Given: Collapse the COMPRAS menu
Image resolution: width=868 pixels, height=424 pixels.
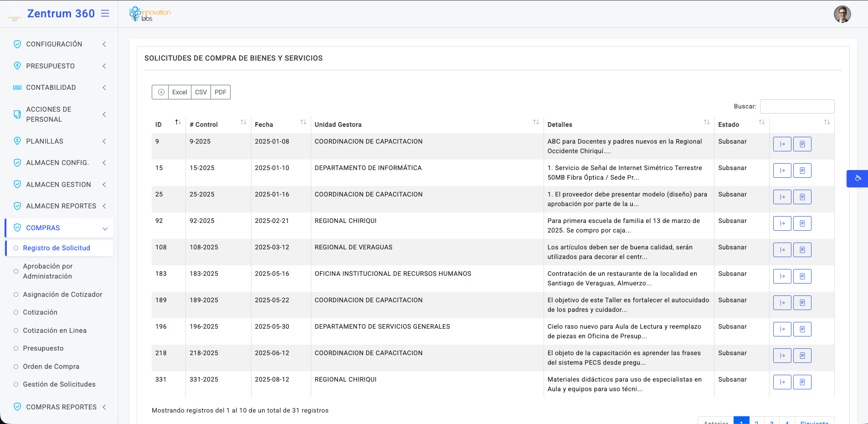Looking at the screenshot, I should point(59,228).
